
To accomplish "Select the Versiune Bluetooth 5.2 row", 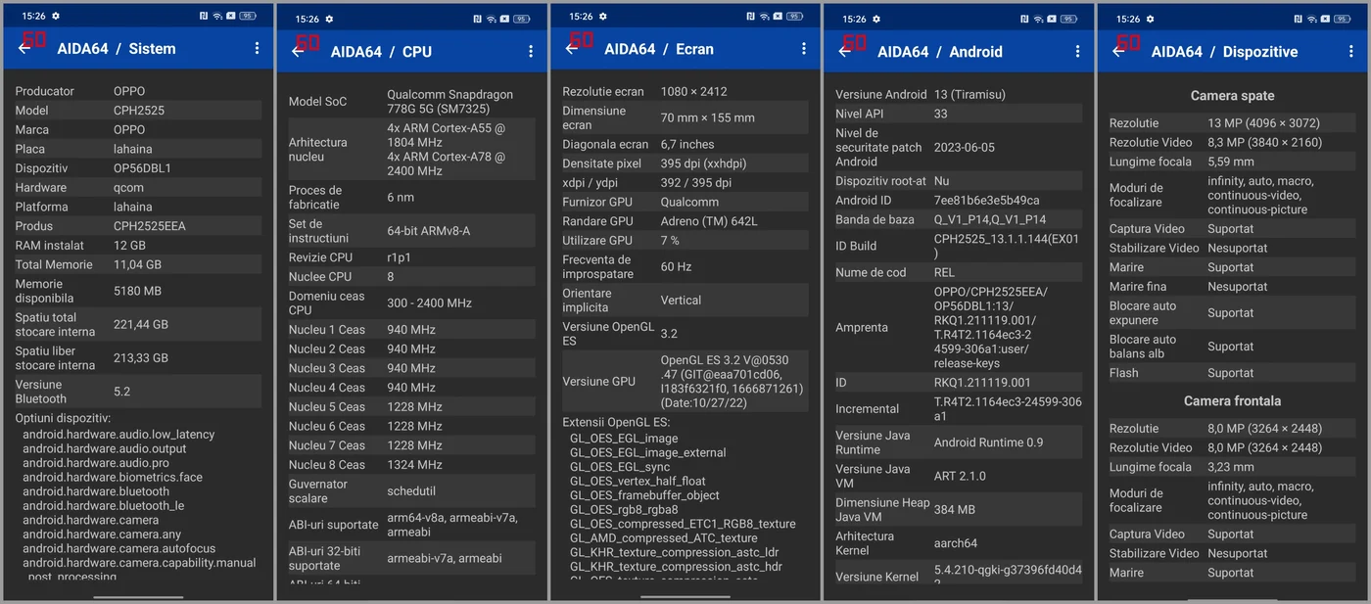I will coord(138,391).
